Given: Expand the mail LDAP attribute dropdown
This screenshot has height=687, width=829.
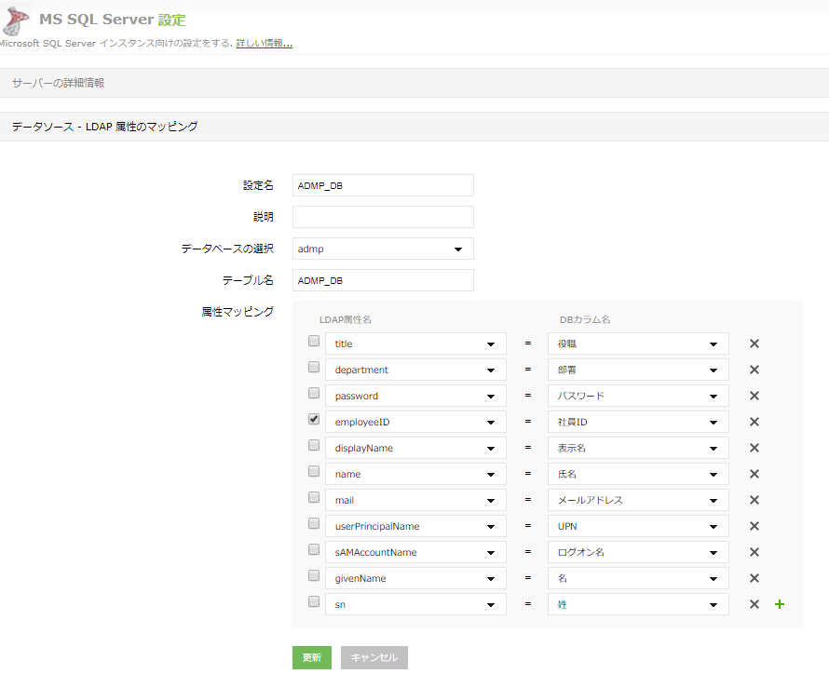Looking at the screenshot, I should pyautogui.click(x=415, y=500).
